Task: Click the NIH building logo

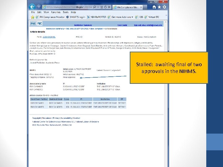Action: coord(33,24)
